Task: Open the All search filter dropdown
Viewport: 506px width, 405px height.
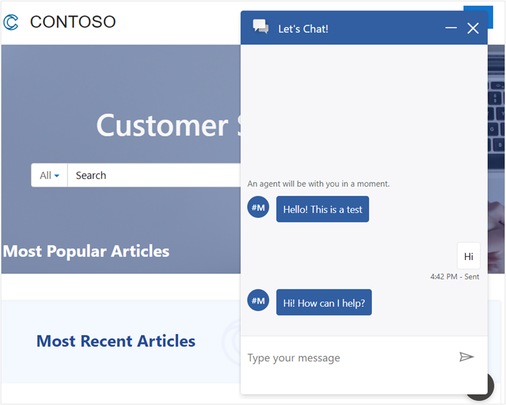Action: coord(50,175)
